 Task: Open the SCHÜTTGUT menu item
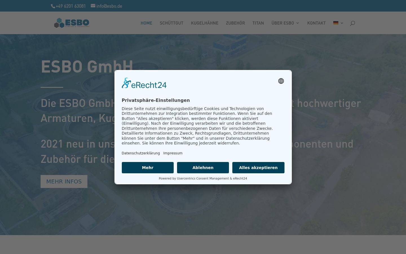point(171,23)
